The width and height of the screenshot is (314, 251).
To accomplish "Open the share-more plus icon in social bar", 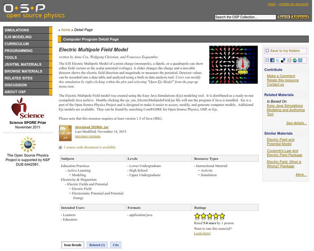I will (267, 60).
